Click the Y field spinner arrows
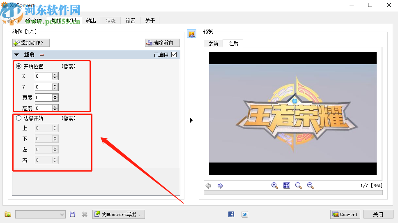Viewport: 398px width, 223px height. [x=55, y=87]
